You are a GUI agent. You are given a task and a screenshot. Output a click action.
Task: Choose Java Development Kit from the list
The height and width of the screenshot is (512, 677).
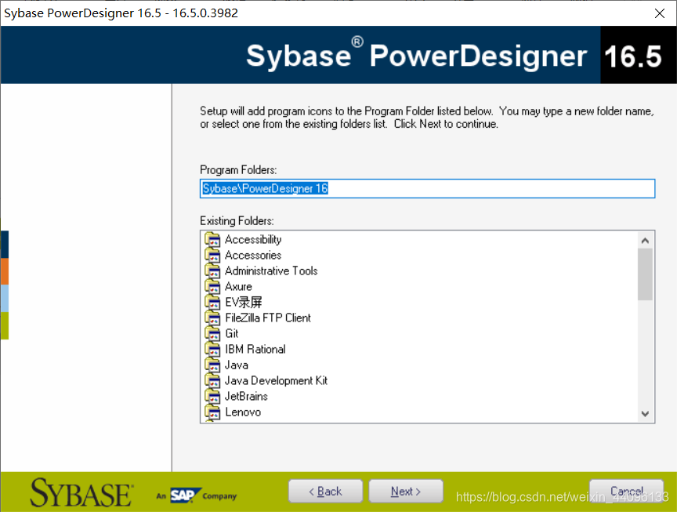(x=276, y=380)
